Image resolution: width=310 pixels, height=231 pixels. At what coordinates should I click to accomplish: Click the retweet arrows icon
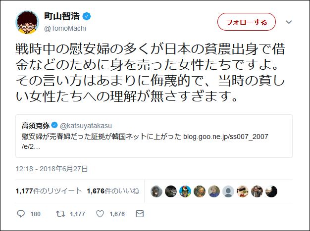pyautogui.click(x=60, y=214)
